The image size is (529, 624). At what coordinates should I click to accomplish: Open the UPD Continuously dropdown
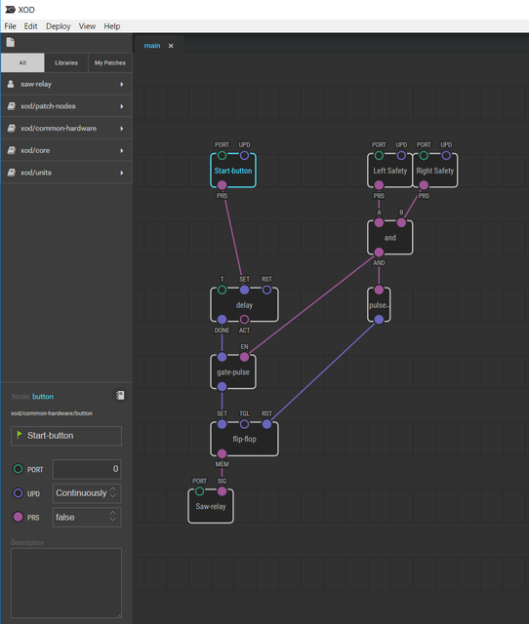[x=87, y=493]
